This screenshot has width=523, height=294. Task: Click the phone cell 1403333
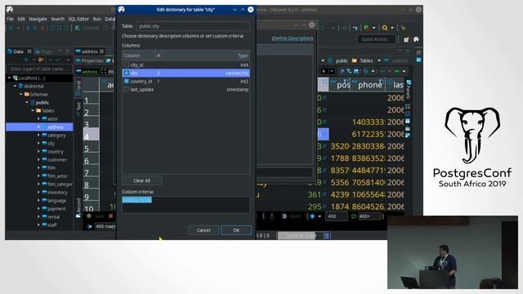coord(368,122)
